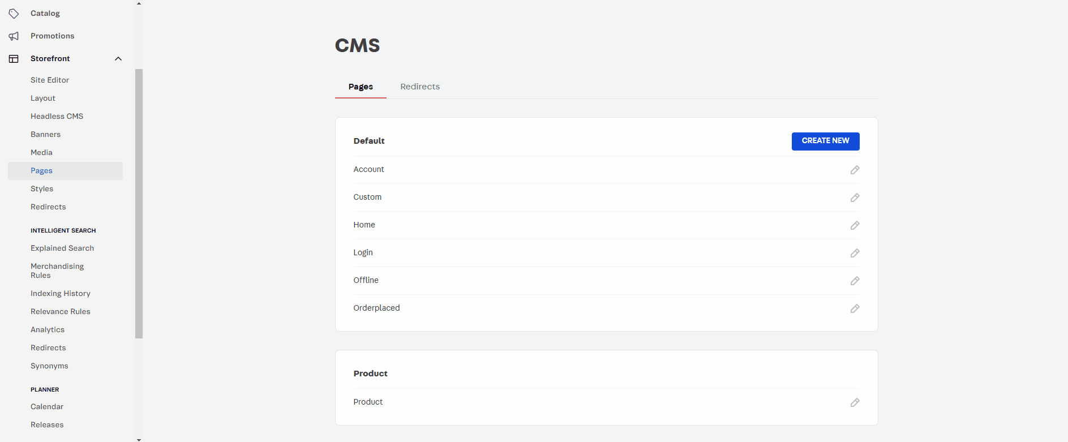Click the Offline page edit icon

[855, 281]
